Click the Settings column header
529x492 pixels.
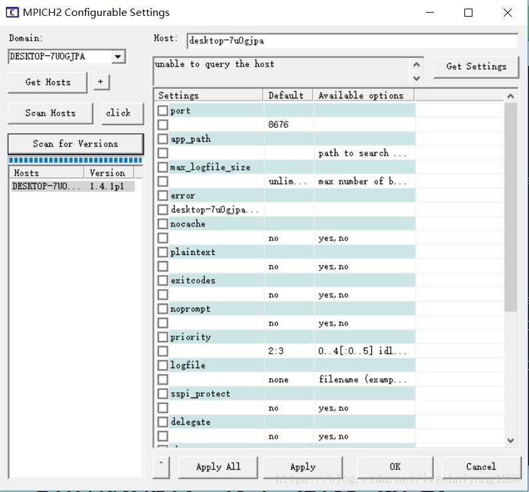click(208, 95)
